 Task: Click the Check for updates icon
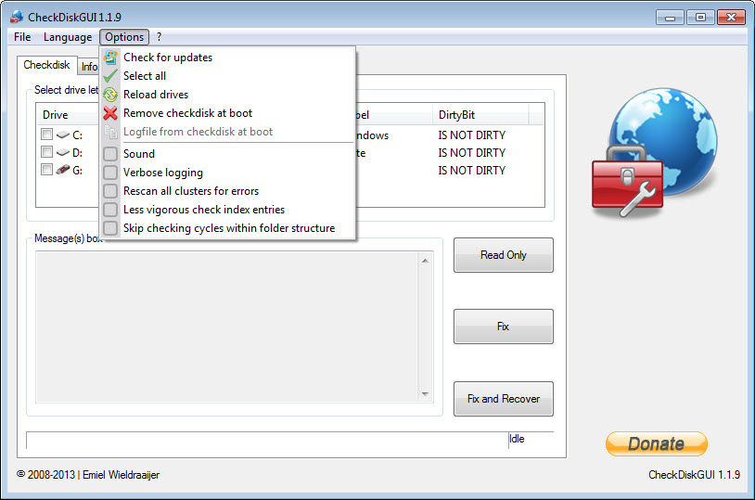(110, 58)
